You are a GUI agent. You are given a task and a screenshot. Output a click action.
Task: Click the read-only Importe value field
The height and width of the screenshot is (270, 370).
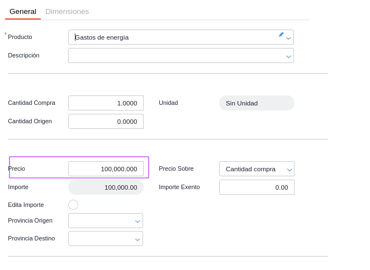tap(106, 187)
